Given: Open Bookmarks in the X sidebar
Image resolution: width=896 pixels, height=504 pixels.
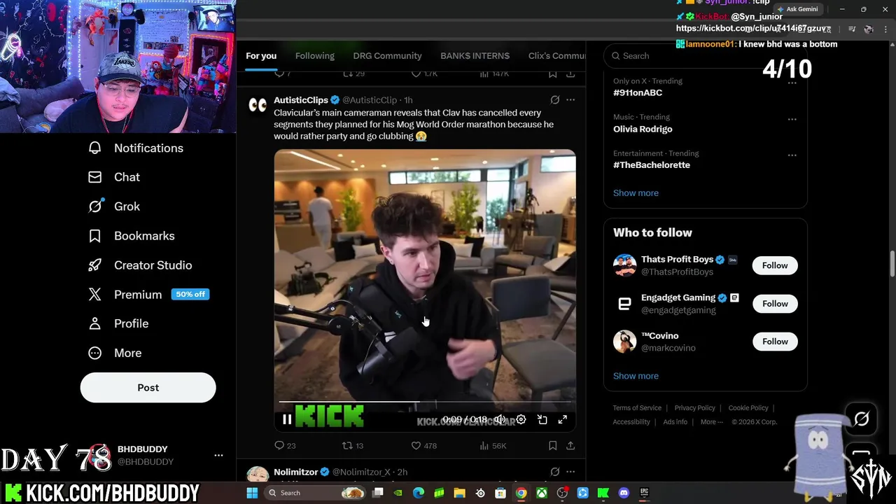Looking at the screenshot, I should coord(131,236).
